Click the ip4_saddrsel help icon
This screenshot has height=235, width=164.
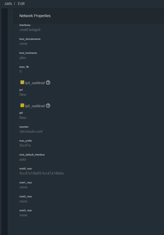[48, 82]
